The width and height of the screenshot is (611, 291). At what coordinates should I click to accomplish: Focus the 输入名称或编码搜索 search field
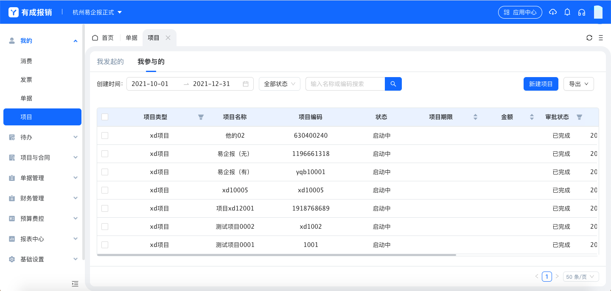pyautogui.click(x=345, y=84)
